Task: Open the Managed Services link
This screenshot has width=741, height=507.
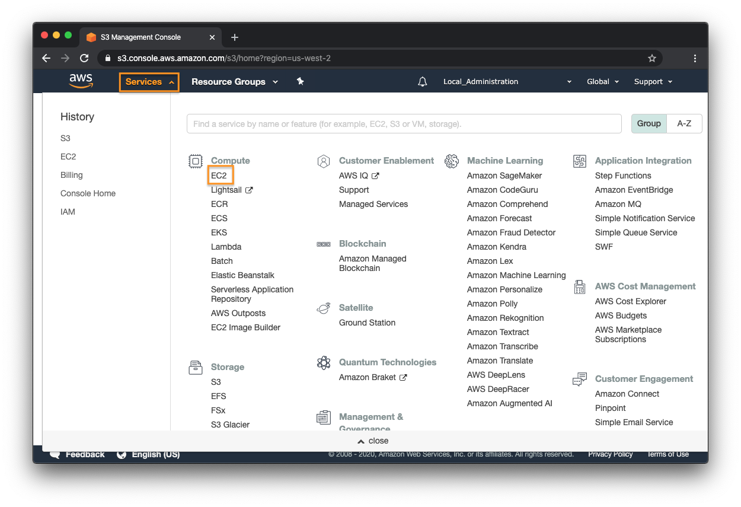Action: click(x=373, y=204)
